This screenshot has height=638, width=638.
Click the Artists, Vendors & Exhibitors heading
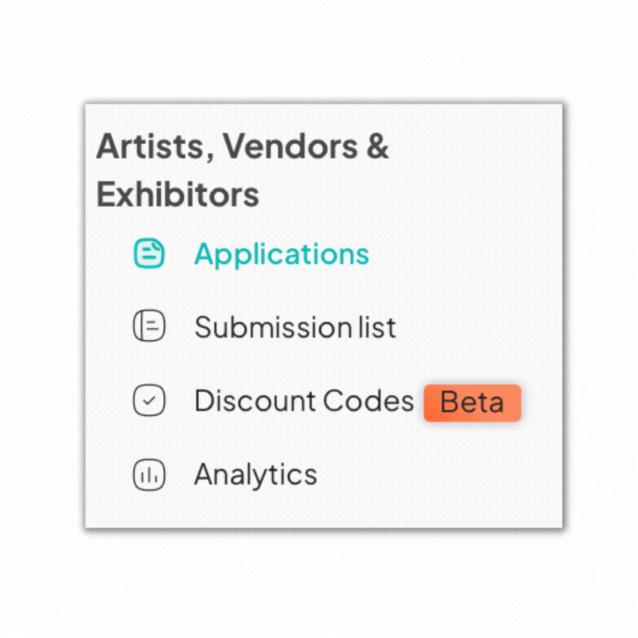pyautogui.click(x=243, y=170)
